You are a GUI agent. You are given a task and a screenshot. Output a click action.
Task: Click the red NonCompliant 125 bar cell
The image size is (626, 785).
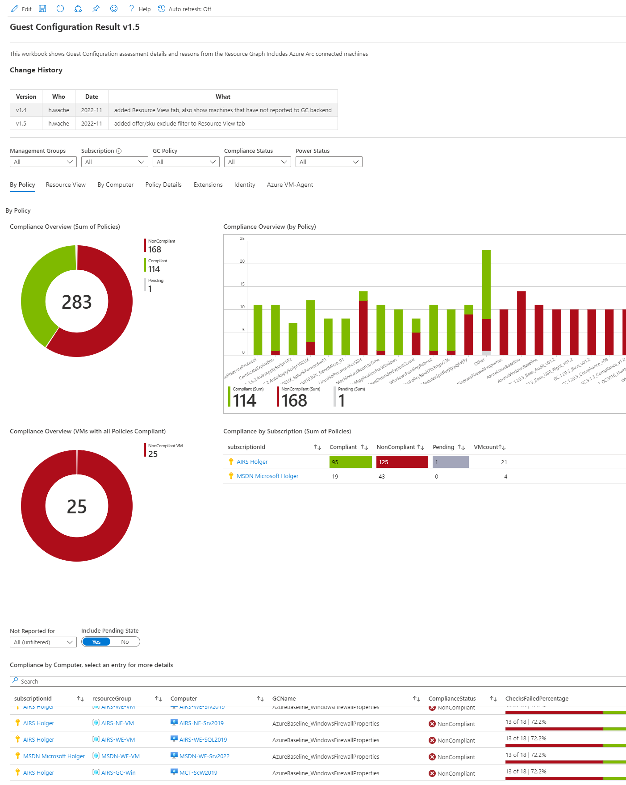402,462
